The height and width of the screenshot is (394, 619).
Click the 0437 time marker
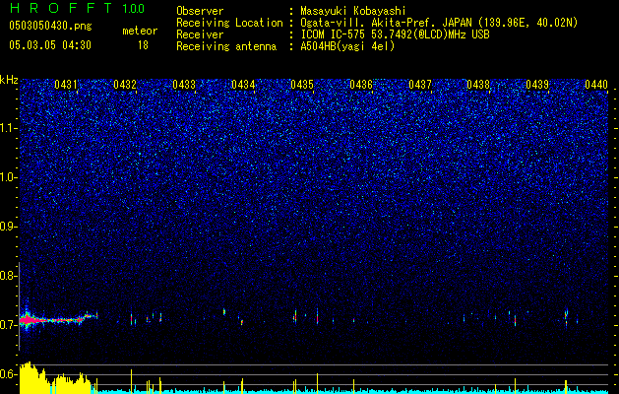420,85
